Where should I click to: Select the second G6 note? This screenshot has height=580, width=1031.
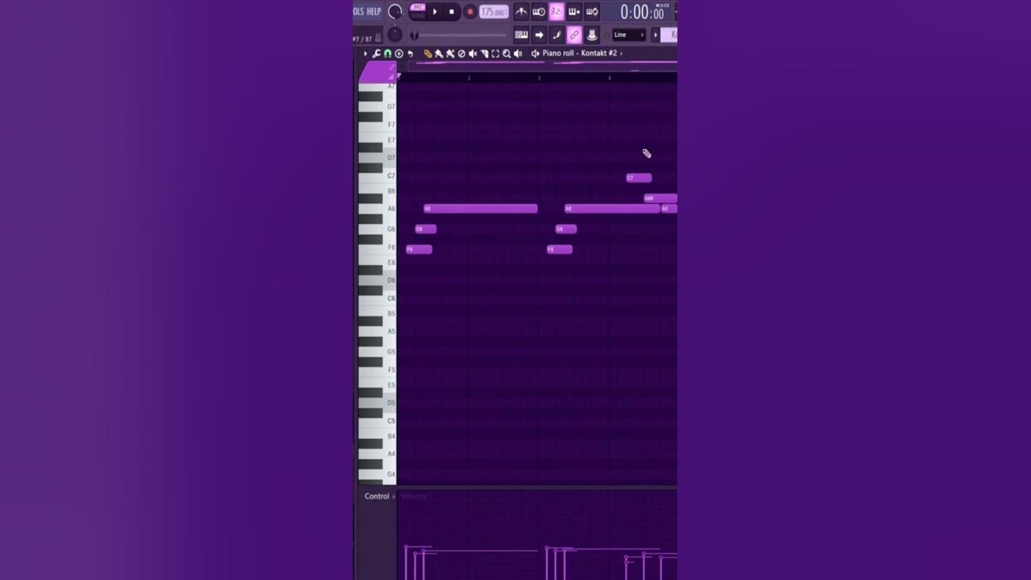[x=566, y=229]
